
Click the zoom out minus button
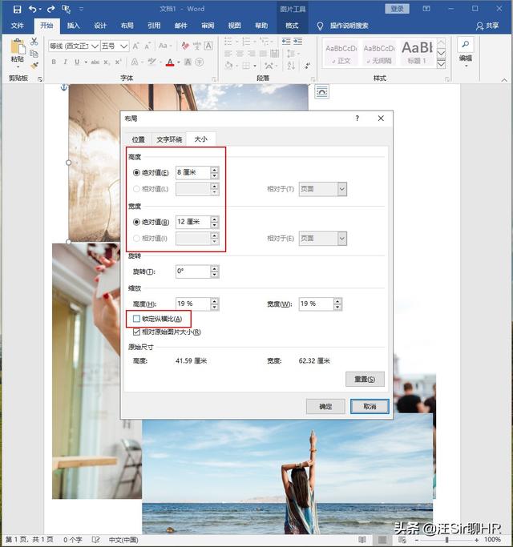(417, 540)
